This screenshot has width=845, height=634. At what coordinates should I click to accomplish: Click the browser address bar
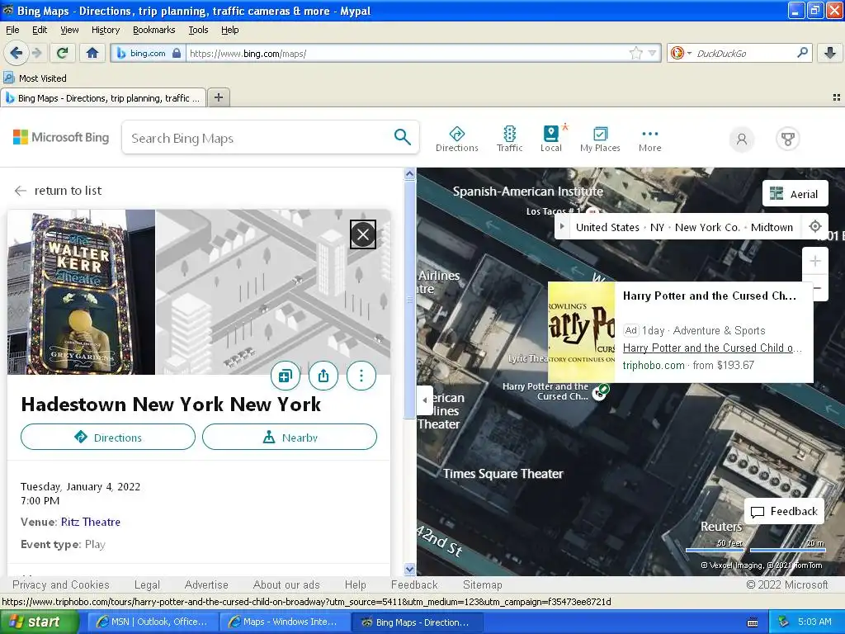(x=407, y=53)
